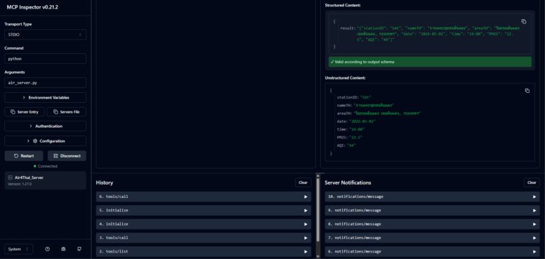
Task: Select the stationID value "54t"
Action: click(366, 97)
